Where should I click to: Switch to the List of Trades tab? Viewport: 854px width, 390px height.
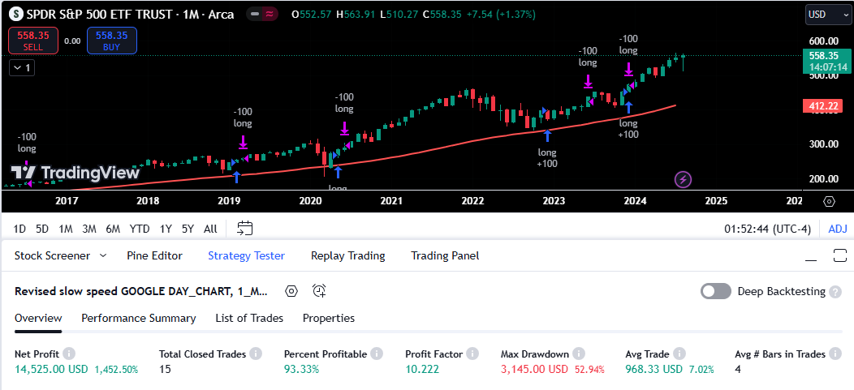click(249, 318)
